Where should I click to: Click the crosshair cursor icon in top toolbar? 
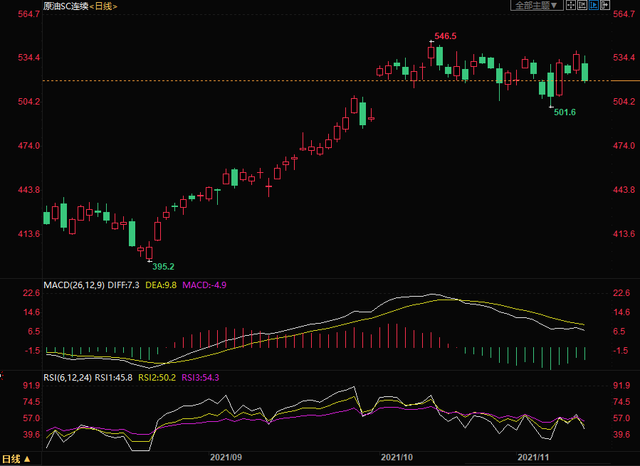coord(571,5)
